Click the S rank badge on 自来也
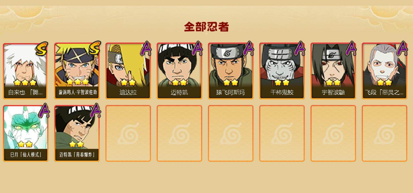Image resolution: width=413 pixels, height=193 pixels. (42, 49)
